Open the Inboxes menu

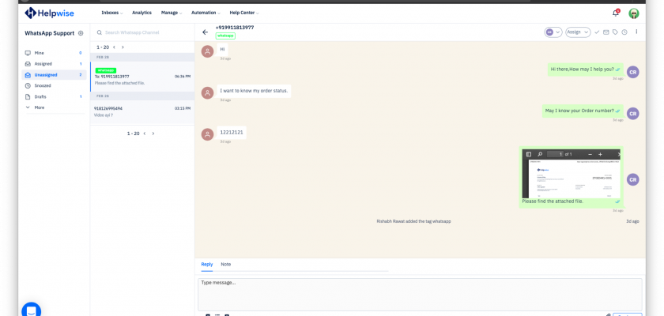[x=112, y=13]
